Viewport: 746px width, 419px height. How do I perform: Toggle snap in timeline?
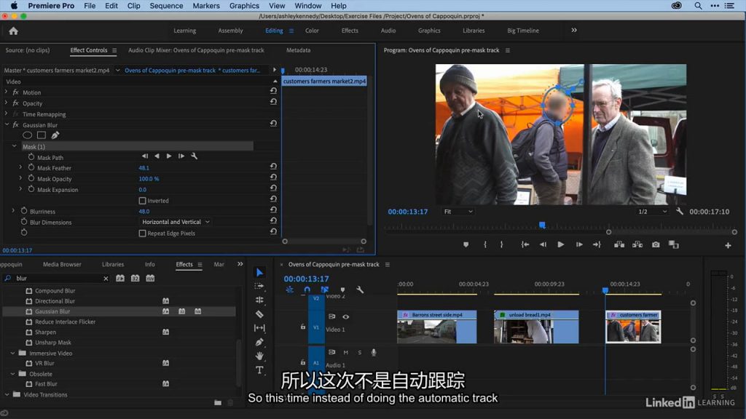(x=307, y=290)
